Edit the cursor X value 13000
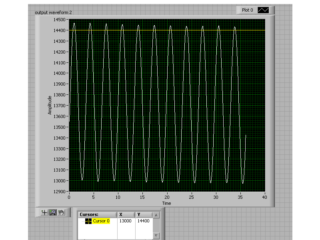320x240 pixels. (x=126, y=221)
